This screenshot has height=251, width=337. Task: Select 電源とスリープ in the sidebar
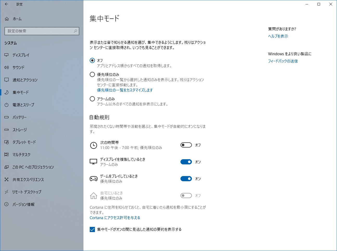42,105
